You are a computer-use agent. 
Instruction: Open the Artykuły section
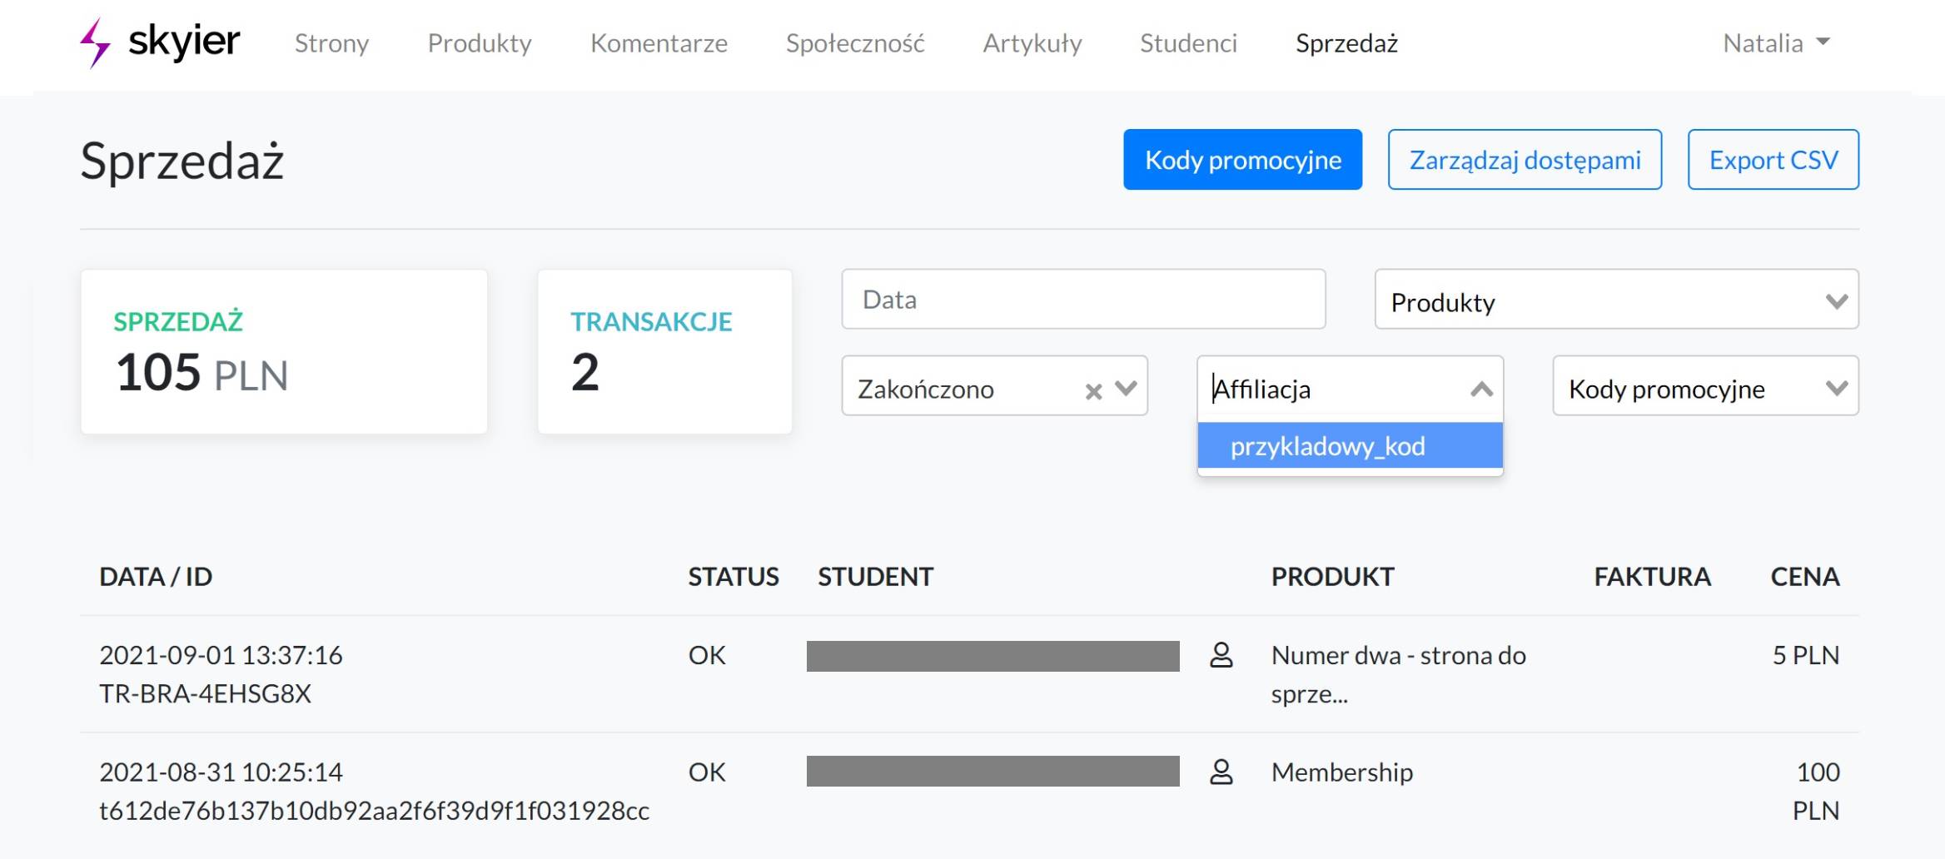point(1032,42)
